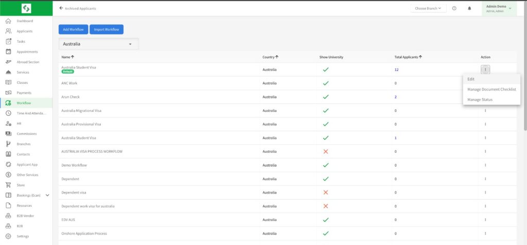Toggle Show University checkmark for ANC Work
This screenshot has width=527, height=245.
(x=325, y=83)
